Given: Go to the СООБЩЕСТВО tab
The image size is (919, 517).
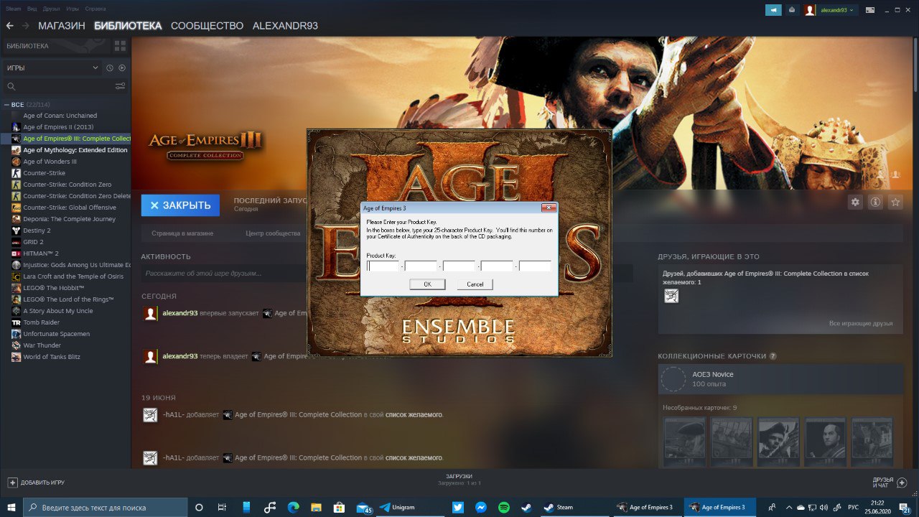Looking at the screenshot, I should click(x=207, y=26).
